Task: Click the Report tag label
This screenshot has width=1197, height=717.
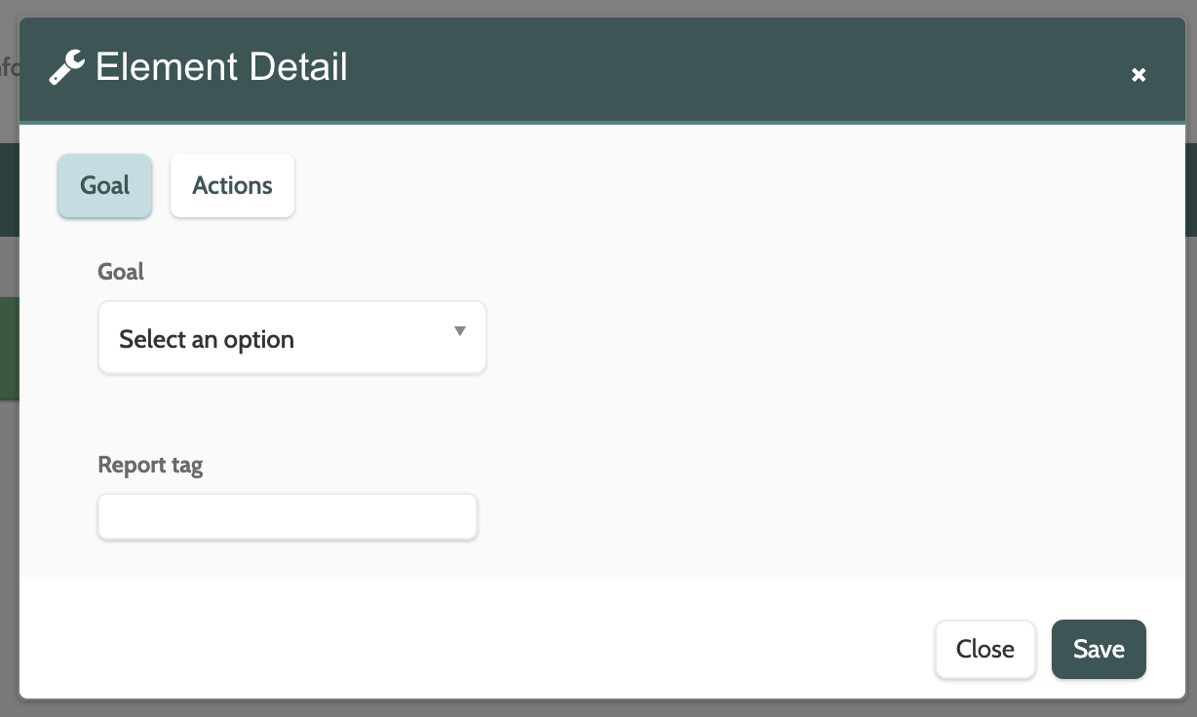Action: (150, 465)
